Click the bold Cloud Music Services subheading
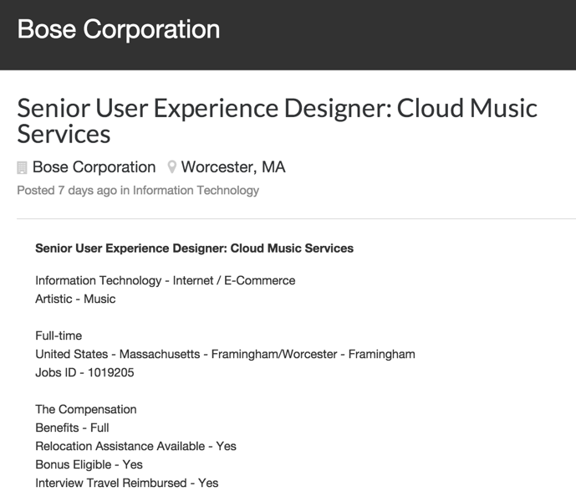The image size is (576, 502). pos(194,248)
